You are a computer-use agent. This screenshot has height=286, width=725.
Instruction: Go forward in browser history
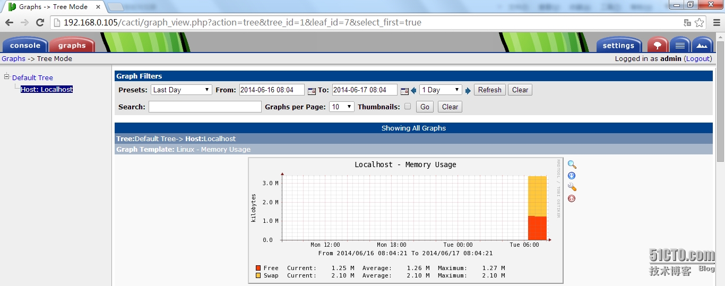click(24, 22)
